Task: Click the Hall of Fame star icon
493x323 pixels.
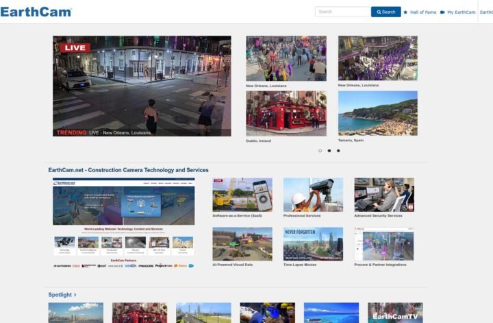Action: click(x=405, y=12)
